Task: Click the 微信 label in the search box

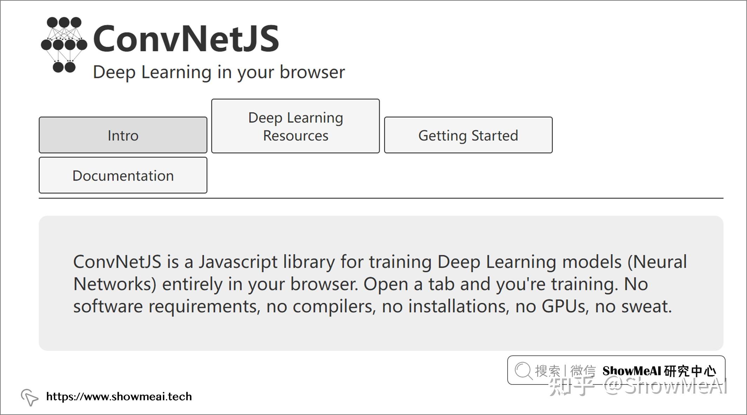Action: click(583, 370)
